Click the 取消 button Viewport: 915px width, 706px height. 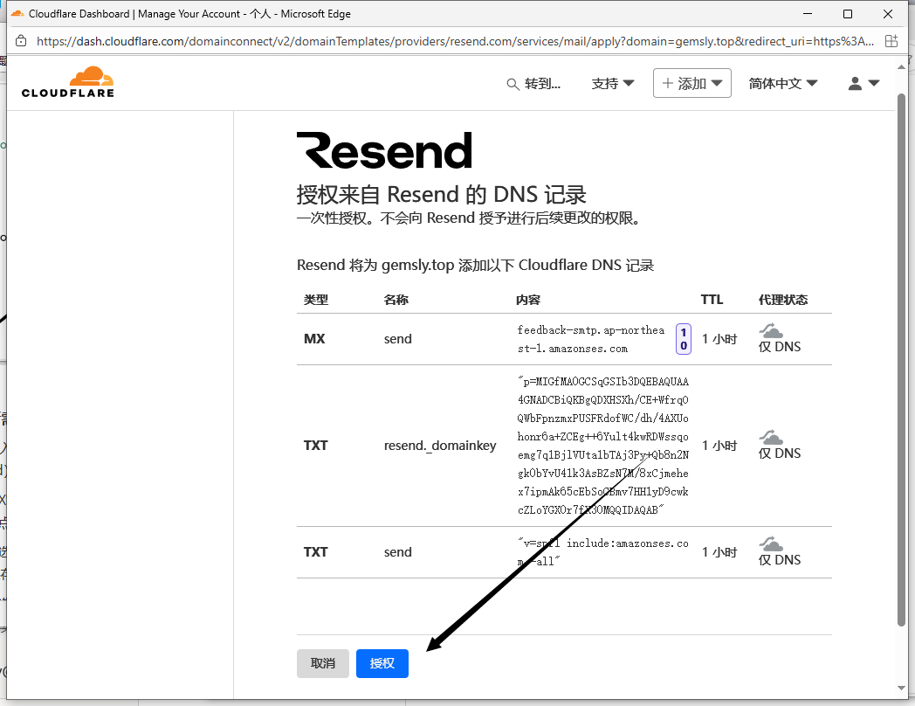click(x=323, y=663)
